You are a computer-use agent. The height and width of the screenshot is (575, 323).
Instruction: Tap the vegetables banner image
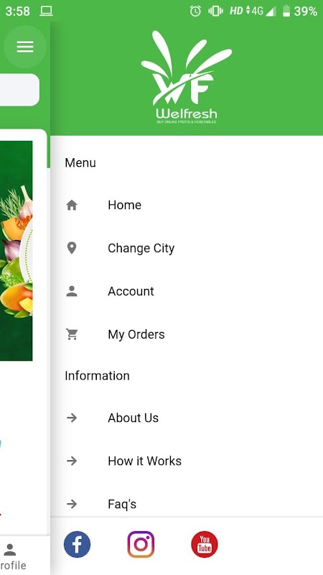click(16, 251)
